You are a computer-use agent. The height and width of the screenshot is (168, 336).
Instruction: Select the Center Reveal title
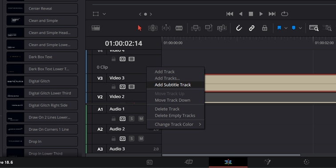point(42,8)
